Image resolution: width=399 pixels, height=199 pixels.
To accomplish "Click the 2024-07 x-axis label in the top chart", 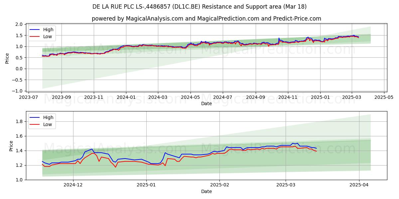I will pyautogui.click(x=222, y=98).
